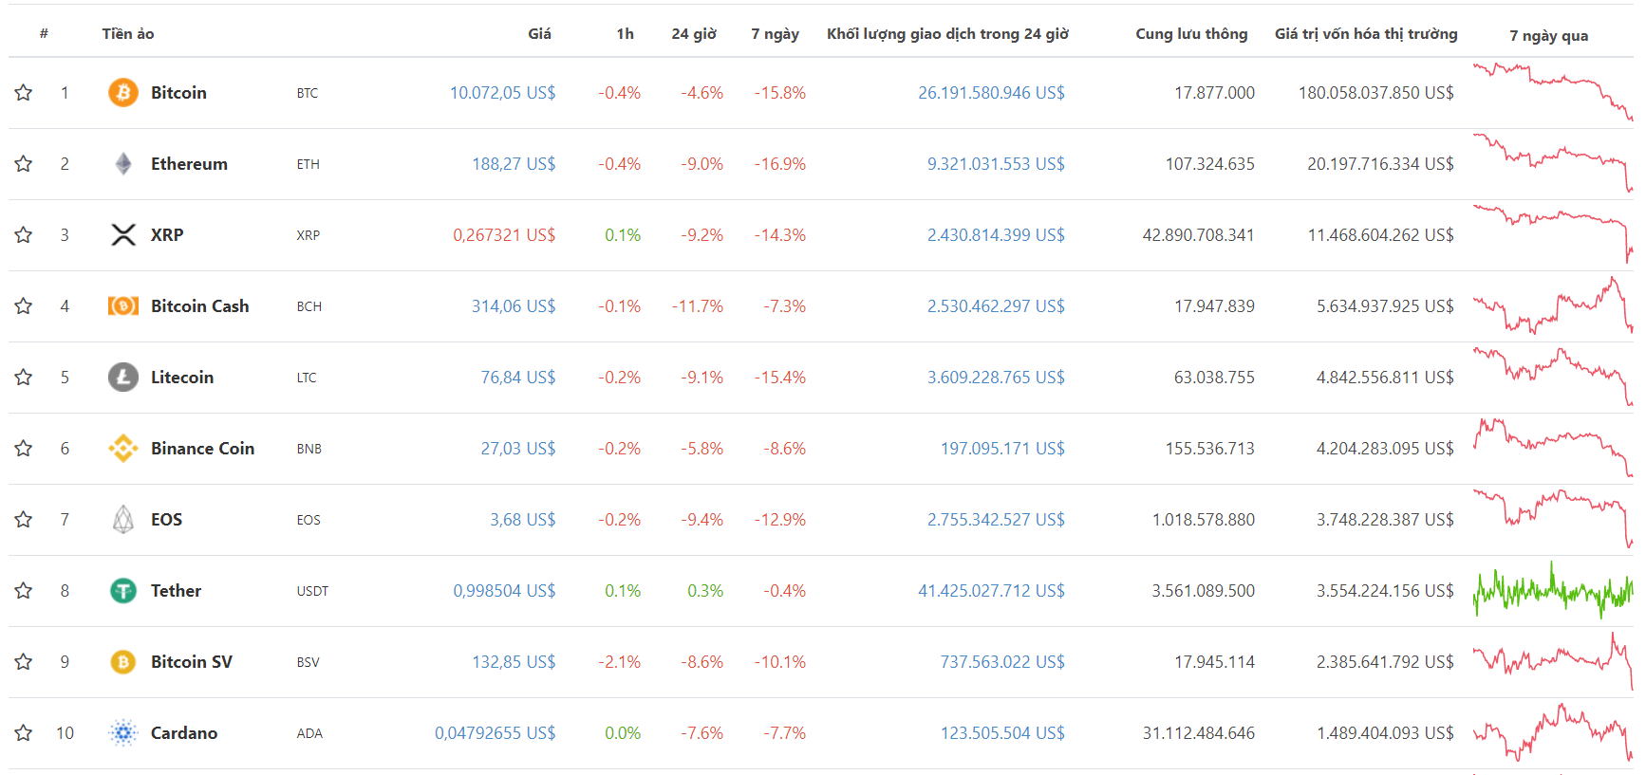The height and width of the screenshot is (775, 1646).
Task: Open the Binance Coin name link
Action: [x=202, y=449]
